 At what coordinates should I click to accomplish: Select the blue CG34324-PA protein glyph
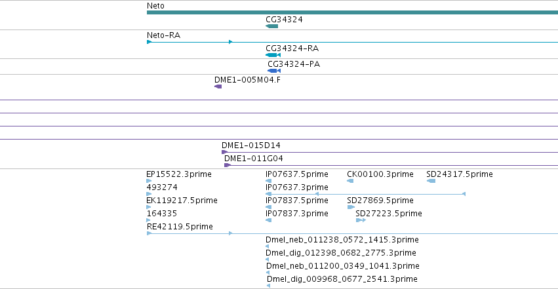(274, 71)
